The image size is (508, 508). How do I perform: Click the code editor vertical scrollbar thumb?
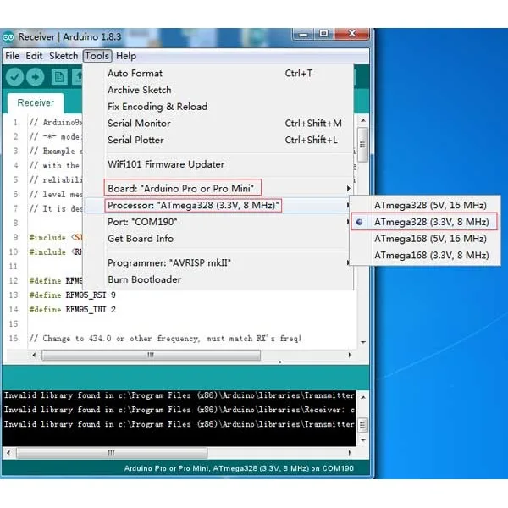click(362, 145)
